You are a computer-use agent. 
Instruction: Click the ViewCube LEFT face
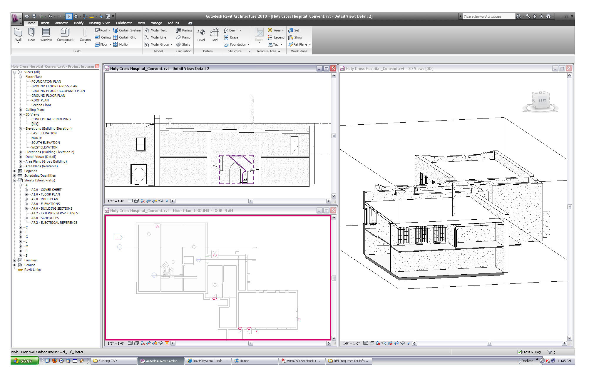[x=542, y=101]
